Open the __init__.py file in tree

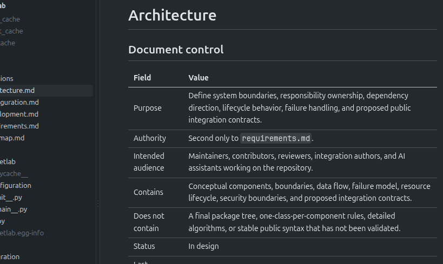11,198
